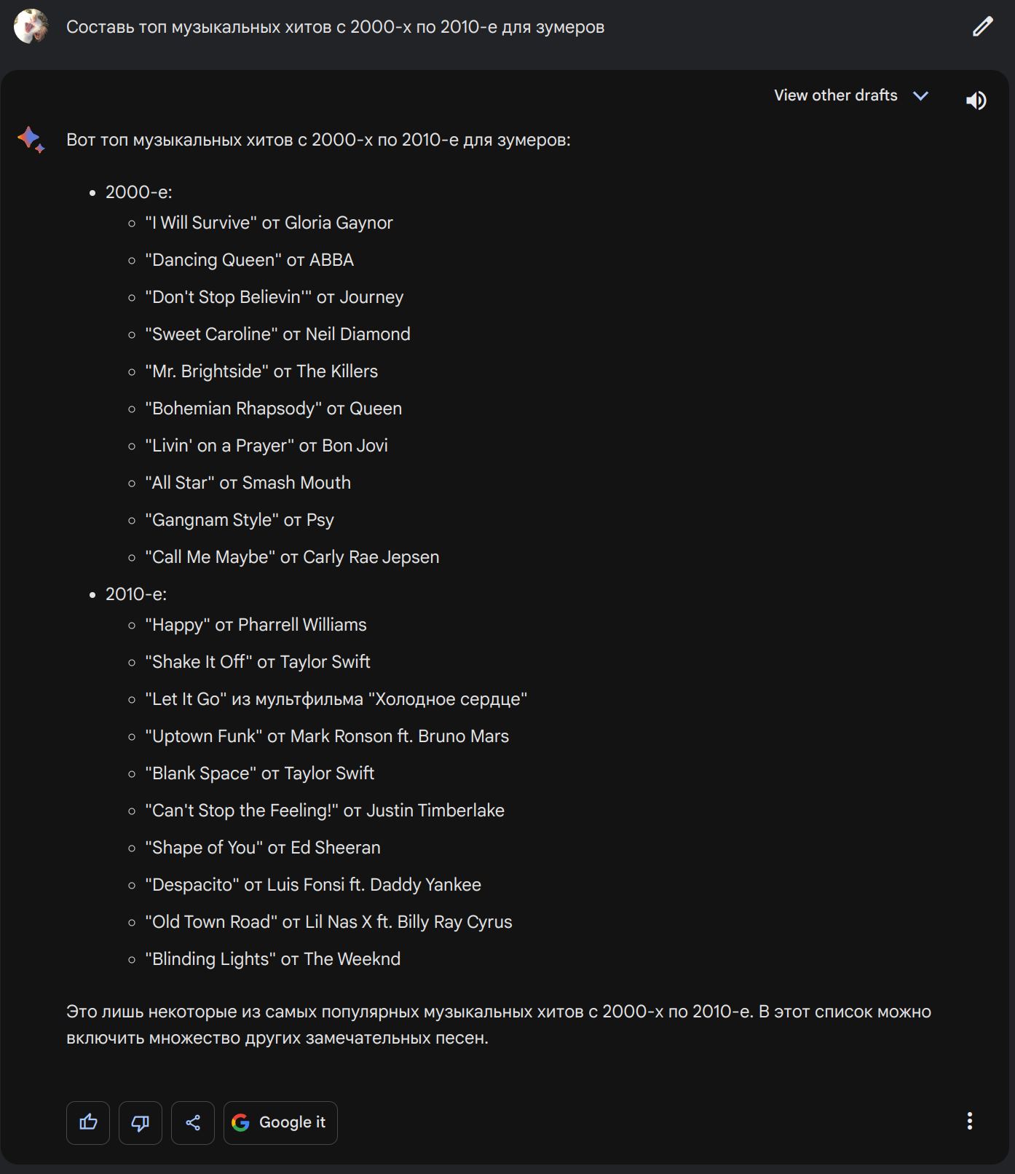
Task: Click the chevron beside View other drafts
Action: point(921,96)
